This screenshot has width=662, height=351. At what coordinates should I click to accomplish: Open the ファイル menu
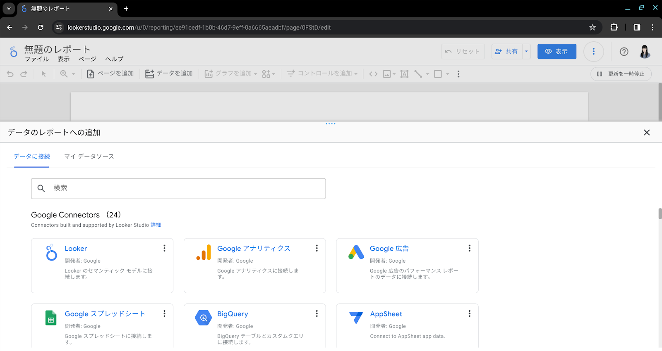point(37,59)
